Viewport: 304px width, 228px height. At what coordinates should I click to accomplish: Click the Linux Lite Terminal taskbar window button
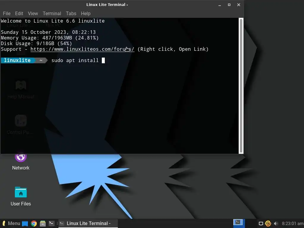pyautogui.click(x=88, y=223)
